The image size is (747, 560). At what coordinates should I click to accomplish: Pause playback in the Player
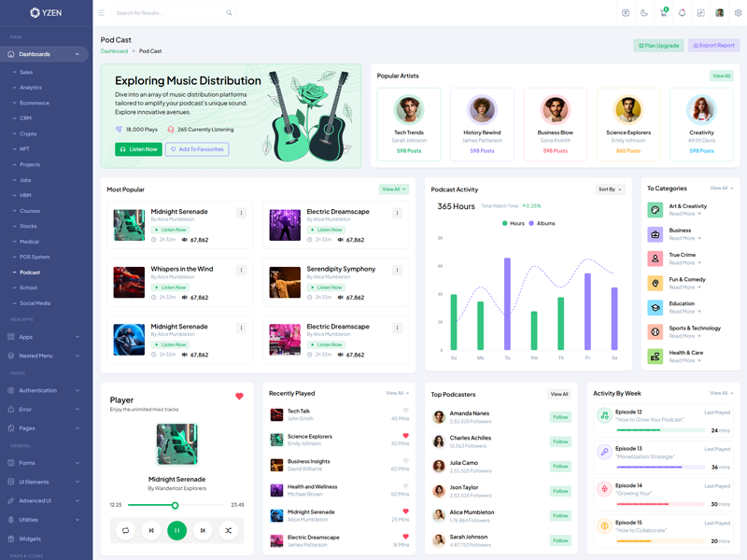pos(176,530)
